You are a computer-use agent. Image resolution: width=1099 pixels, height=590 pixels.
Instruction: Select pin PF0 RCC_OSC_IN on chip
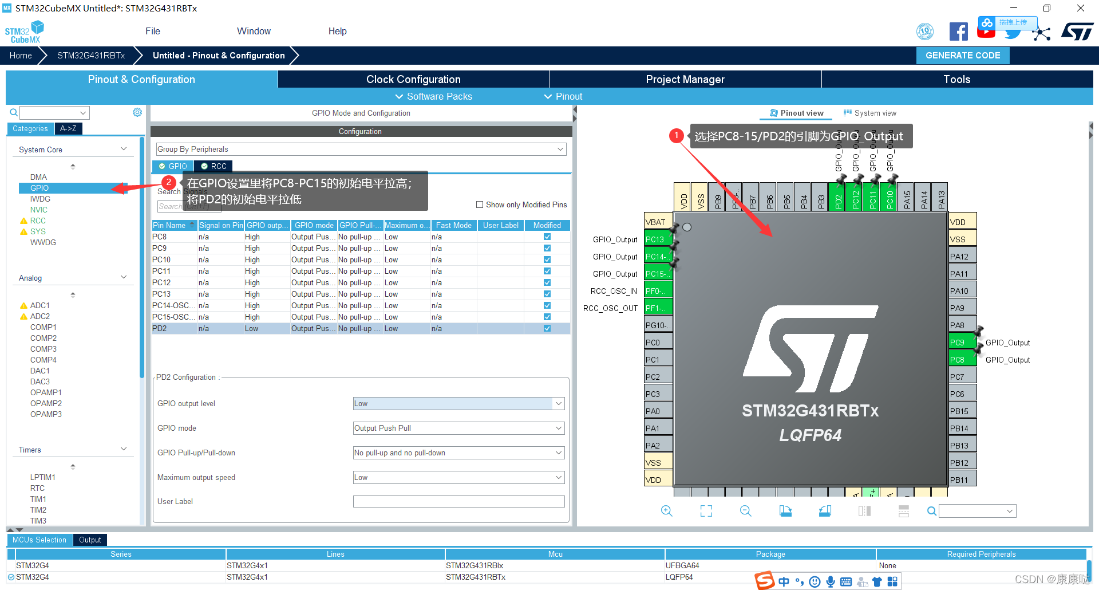point(658,291)
